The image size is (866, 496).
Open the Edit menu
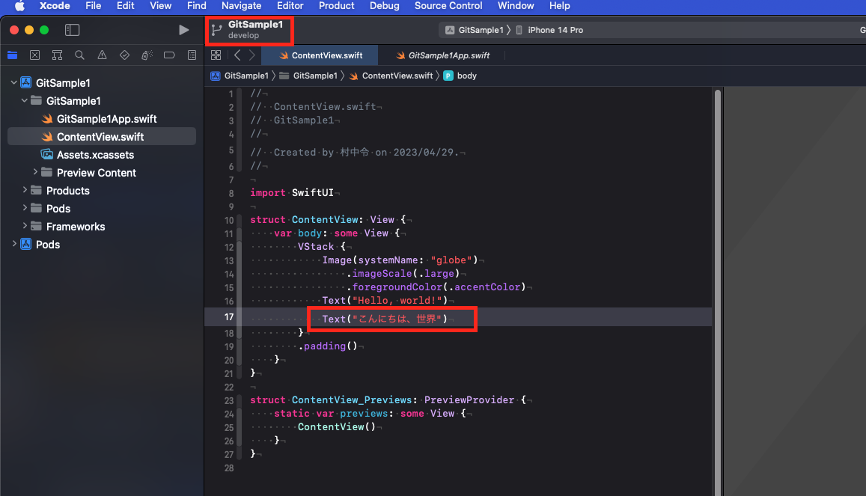pos(125,5)
